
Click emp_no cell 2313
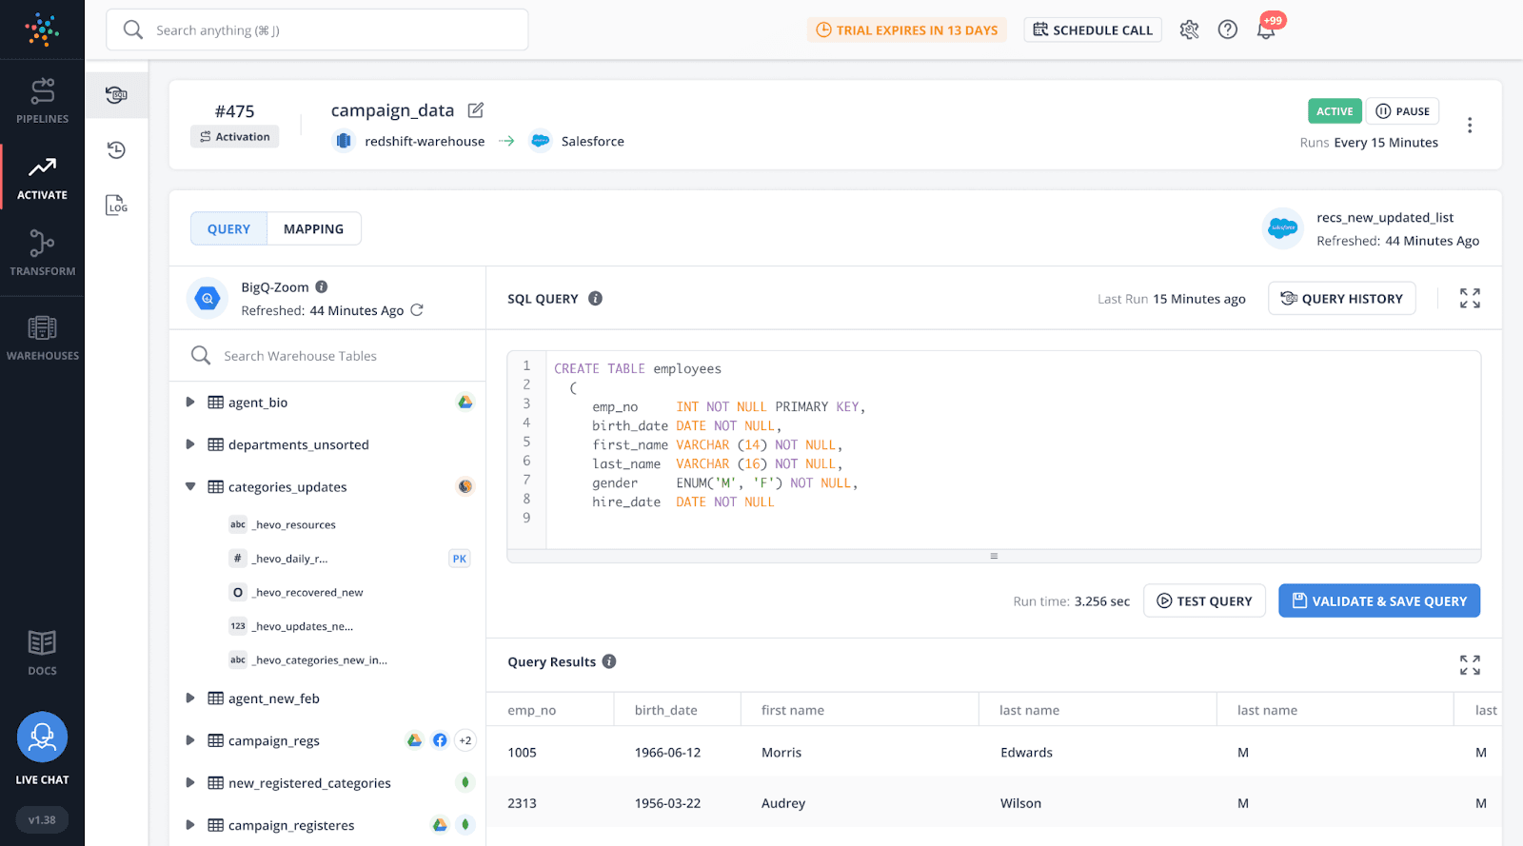pyautogui.click(x=522, y=803)
